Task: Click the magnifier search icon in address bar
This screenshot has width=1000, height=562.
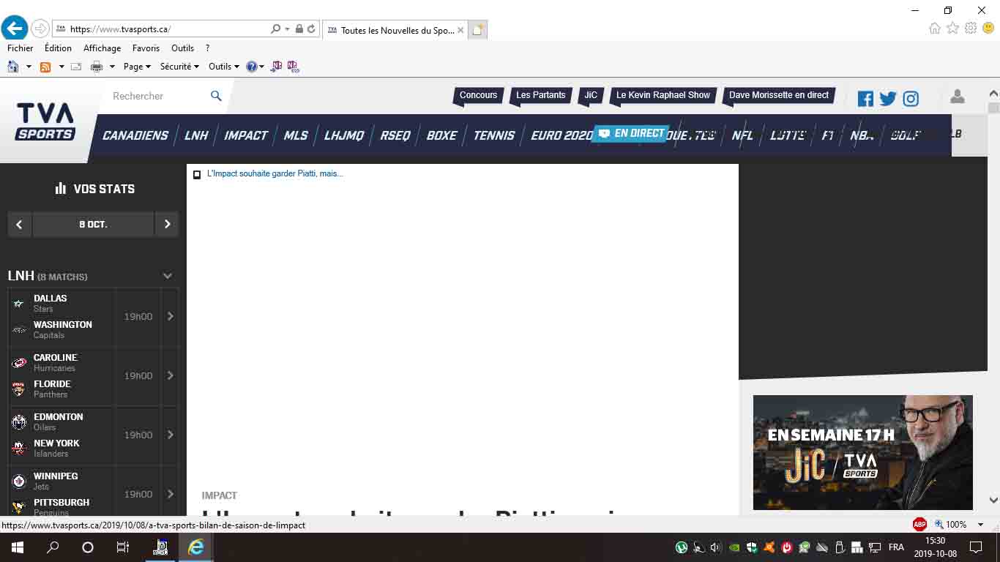Action: (x=275, y=29)
